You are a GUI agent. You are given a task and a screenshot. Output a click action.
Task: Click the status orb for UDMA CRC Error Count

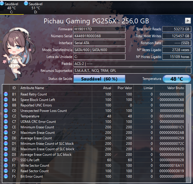coord(6,122)
